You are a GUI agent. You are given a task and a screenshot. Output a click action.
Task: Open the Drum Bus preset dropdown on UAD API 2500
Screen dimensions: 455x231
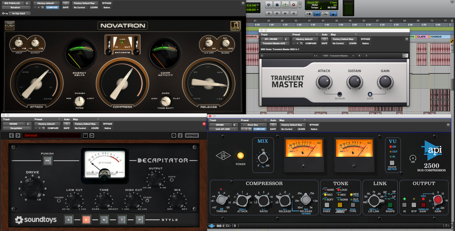pyautogui.click(x=253, y=125)
